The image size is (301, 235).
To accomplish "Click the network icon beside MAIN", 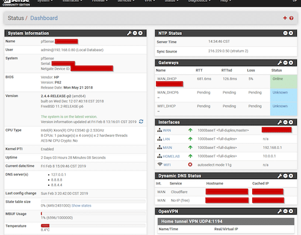I will coord(160,148).
